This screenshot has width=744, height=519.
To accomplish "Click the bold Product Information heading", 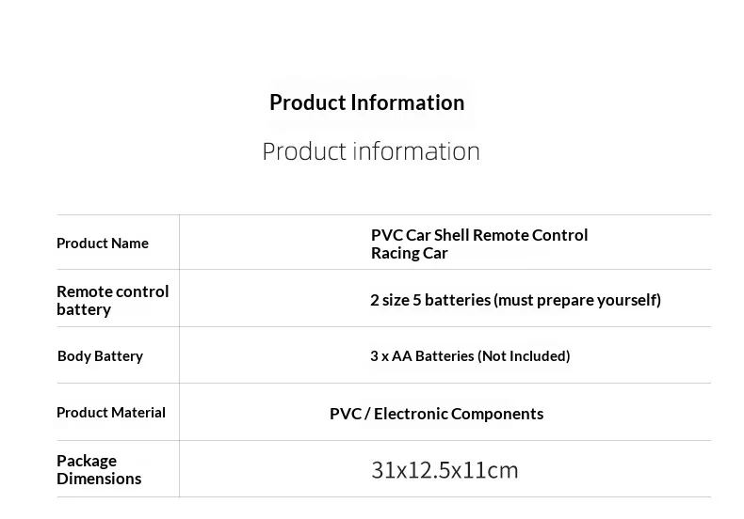I will (366, 102).
